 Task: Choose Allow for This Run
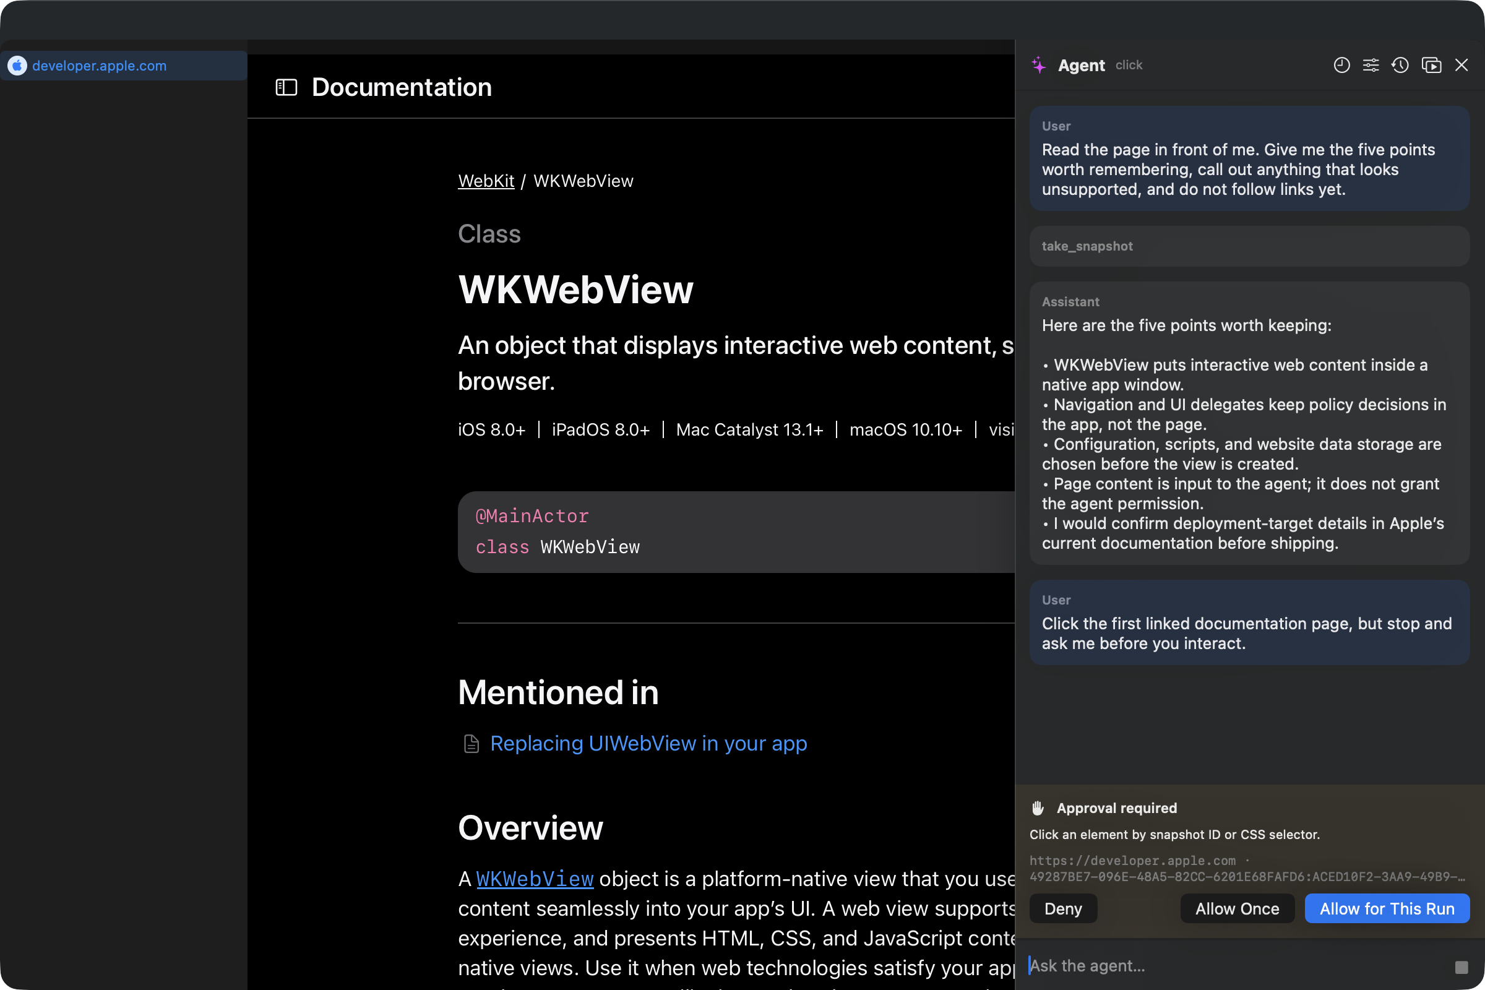[x=1387, y=908]
